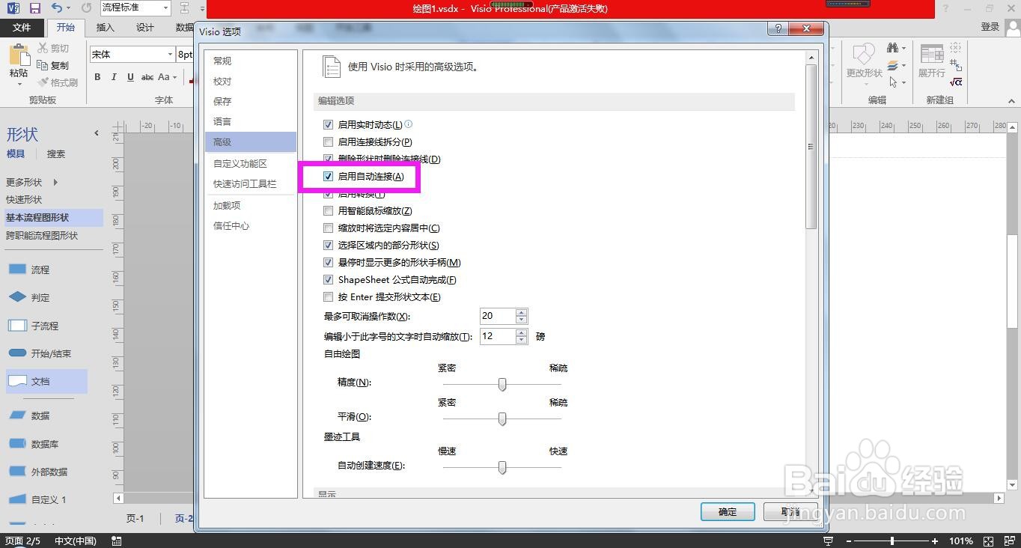The width and height of the screenshot is (1021, 548).
Task: Open 快速形状 stencil
Action: [24, 200]
